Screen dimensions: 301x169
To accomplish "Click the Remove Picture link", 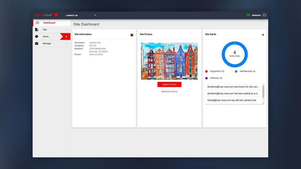I will tap(169, 92).
